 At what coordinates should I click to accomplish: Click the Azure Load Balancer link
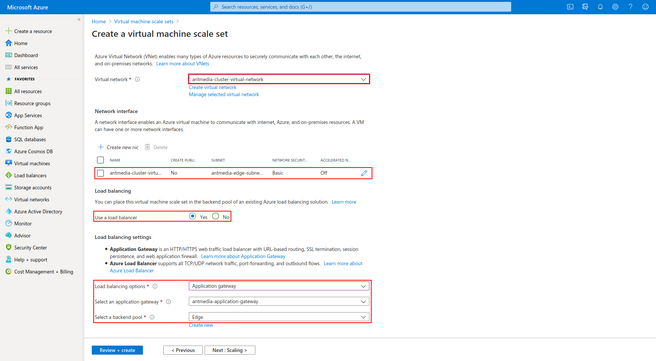point(132,271)
